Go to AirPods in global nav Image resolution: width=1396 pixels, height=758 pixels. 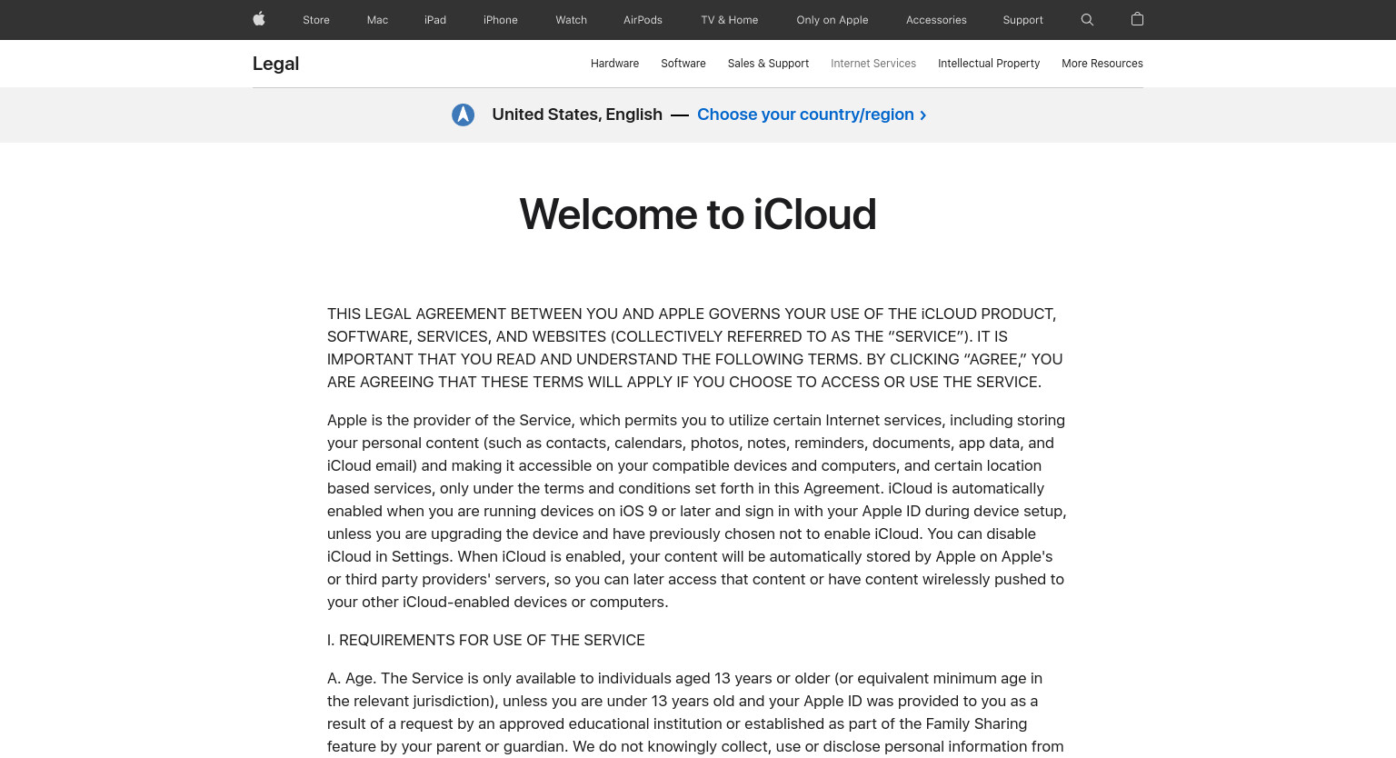[x=643, y=20]
